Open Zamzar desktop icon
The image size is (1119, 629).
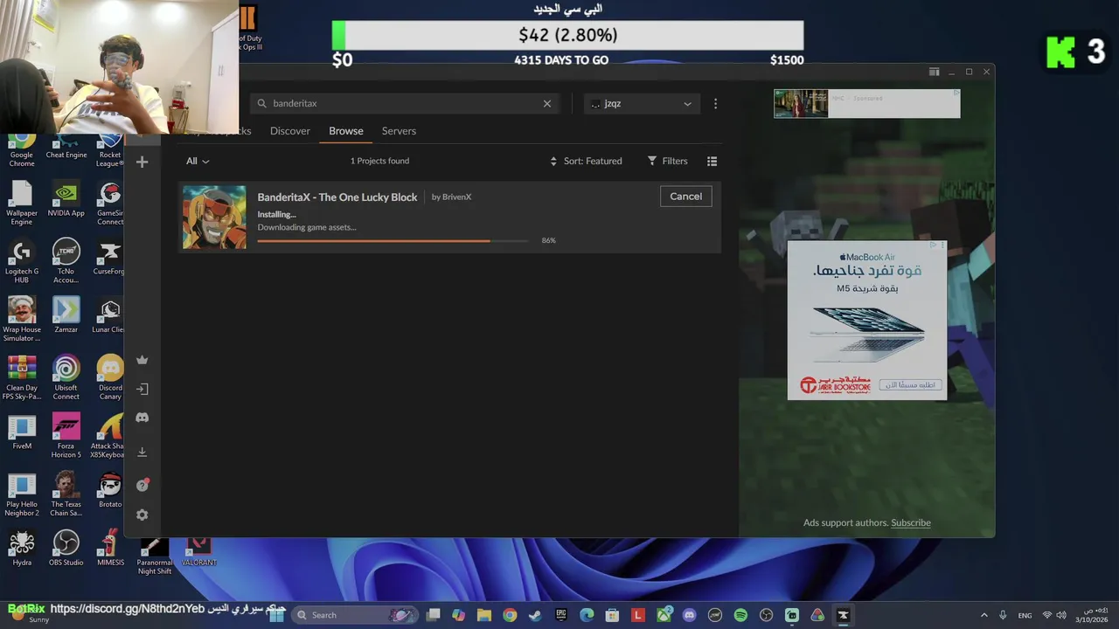[66, 314]
